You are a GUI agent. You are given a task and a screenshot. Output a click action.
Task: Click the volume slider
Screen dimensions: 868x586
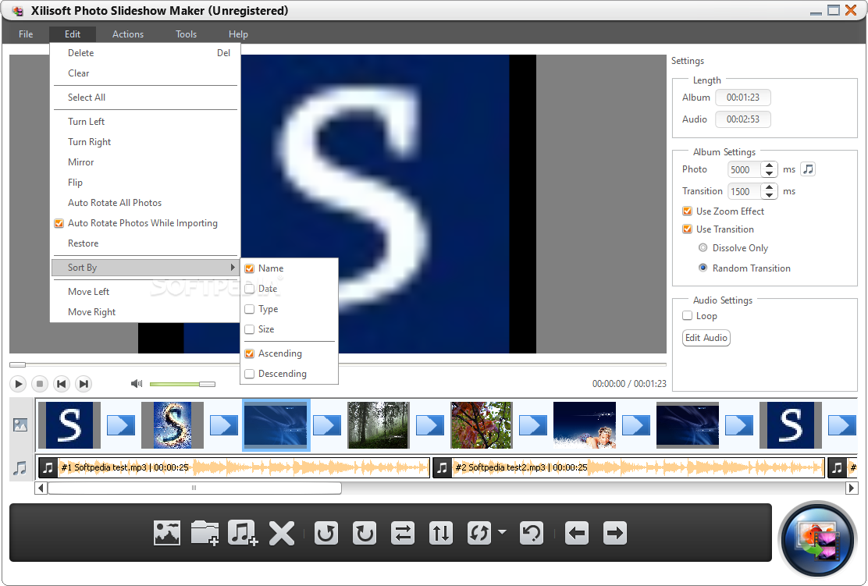182,384
